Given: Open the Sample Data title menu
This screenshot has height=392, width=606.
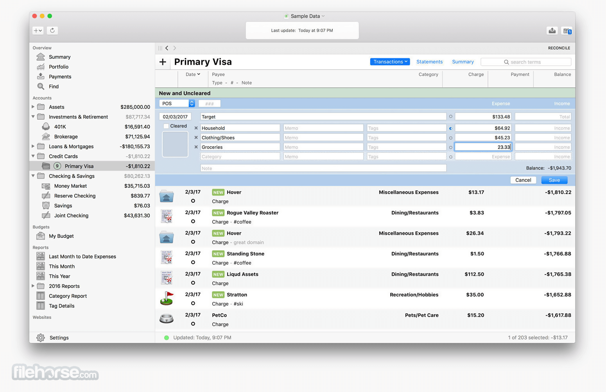Looking at the screenshot, I should 305,16.
